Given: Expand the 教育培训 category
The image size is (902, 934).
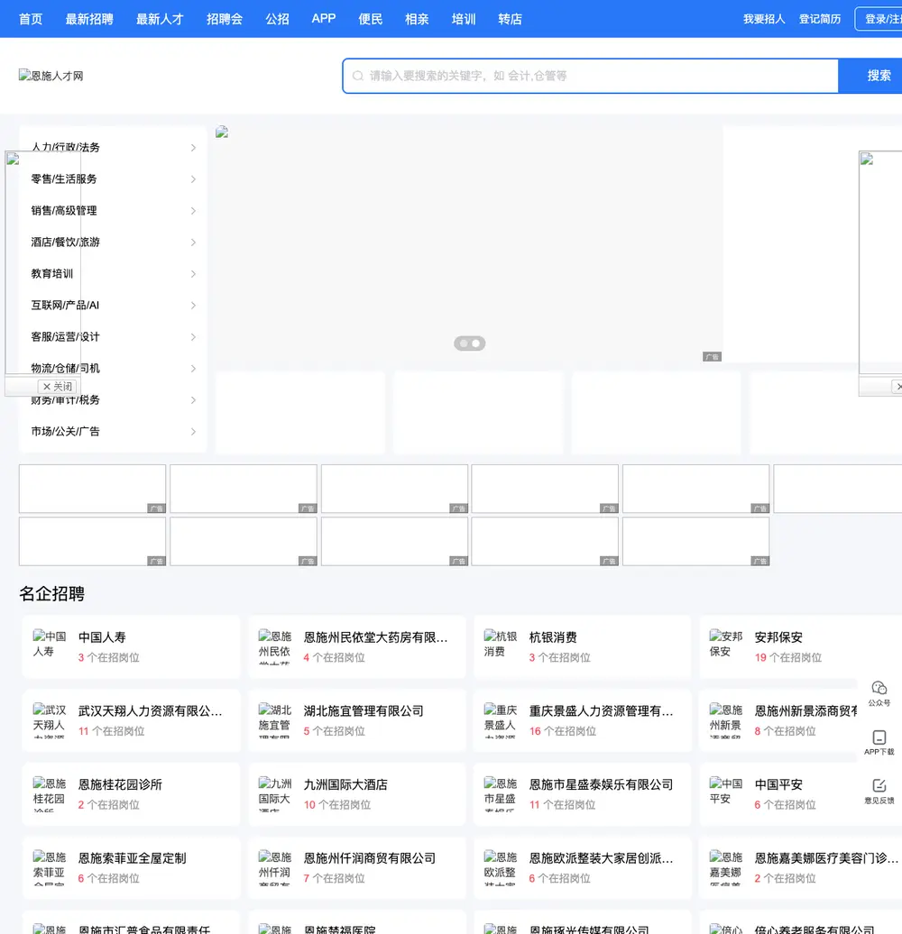Looking at the screenshot, I should [x=113, y=273].
